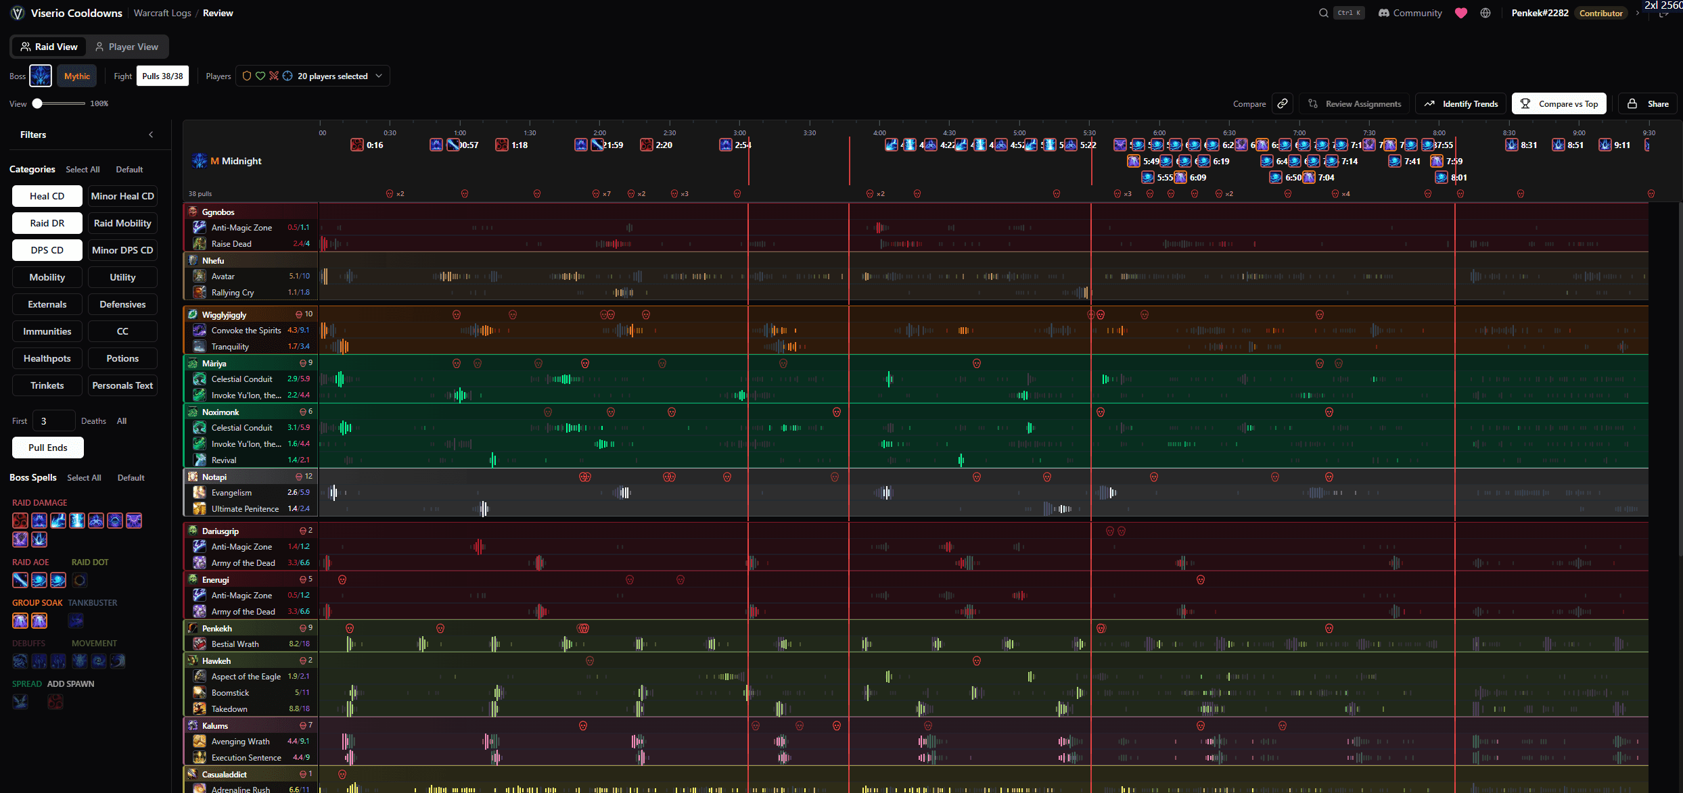
Task: Open the Community menu link
Action: point(1410,13)
